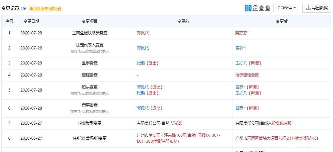The width and height of the screenshot is (333, 152).
Task: Click the download icon in 导出数据
Action: (x=308, y=8)
